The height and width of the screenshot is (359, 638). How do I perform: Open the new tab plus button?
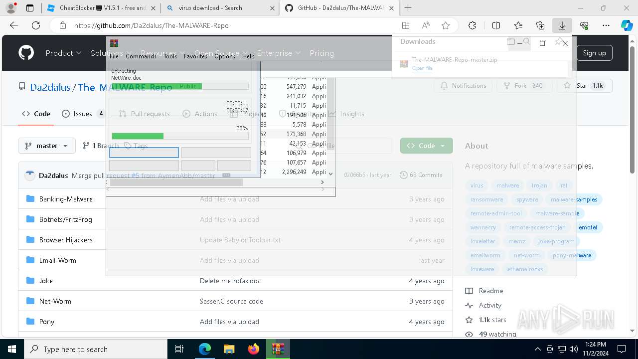coord(408,8)
